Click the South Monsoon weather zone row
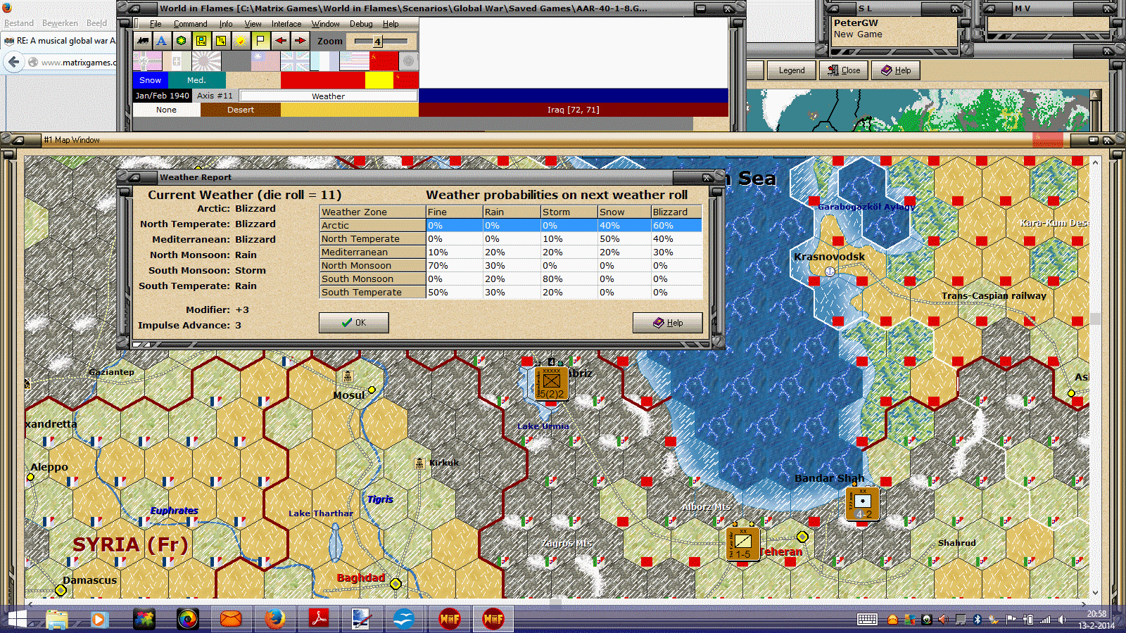 pos(510,279)
